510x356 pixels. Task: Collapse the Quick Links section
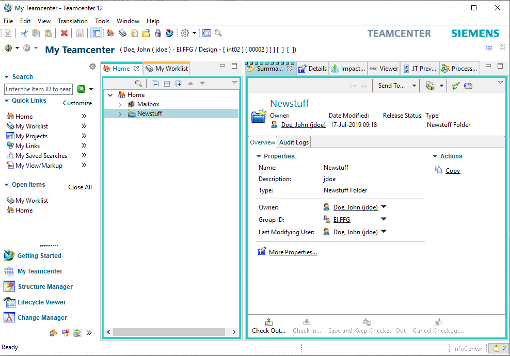7,101
